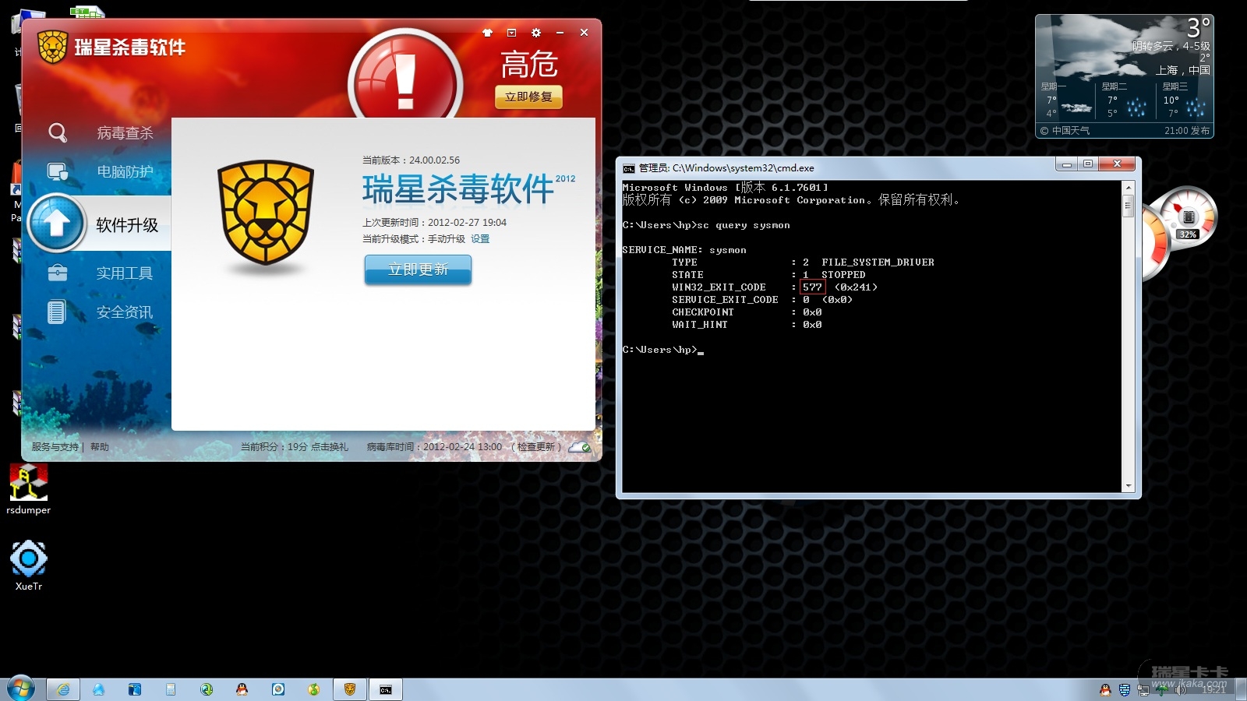Screen dimensions: 1247x701
Task: Click the 上海，中国 location in weather gadget
Action: [1183, 70]
